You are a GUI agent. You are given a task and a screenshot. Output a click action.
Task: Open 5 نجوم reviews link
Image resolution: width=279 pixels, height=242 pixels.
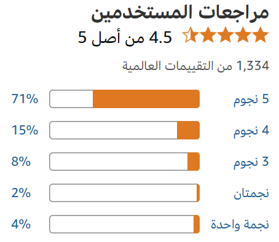(251, 100)
